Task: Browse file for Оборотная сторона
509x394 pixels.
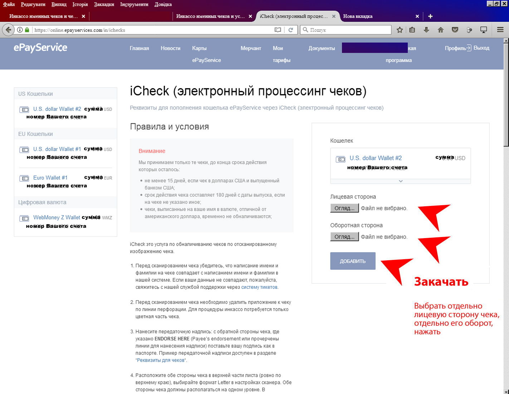Action: pyautogui.click(x=344, y=237)
